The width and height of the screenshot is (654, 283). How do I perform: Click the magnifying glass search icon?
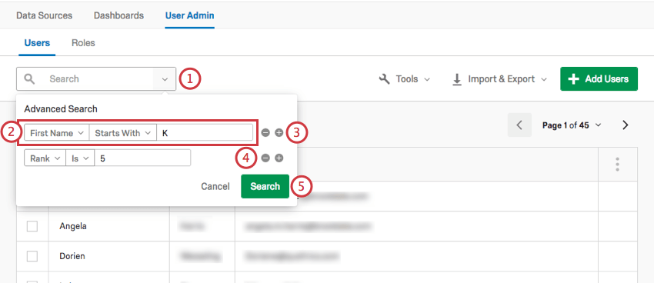coord(28,78)
